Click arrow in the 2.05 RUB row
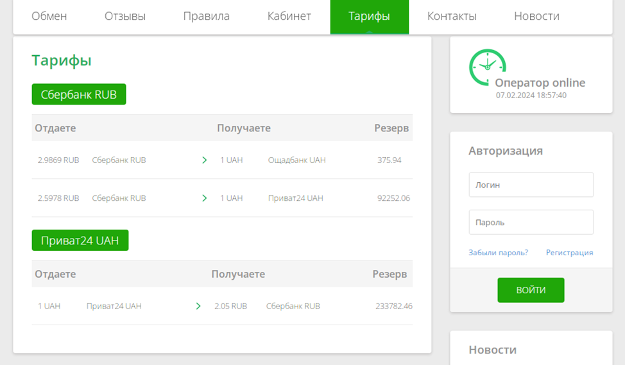625x365 pixels. 198,306
